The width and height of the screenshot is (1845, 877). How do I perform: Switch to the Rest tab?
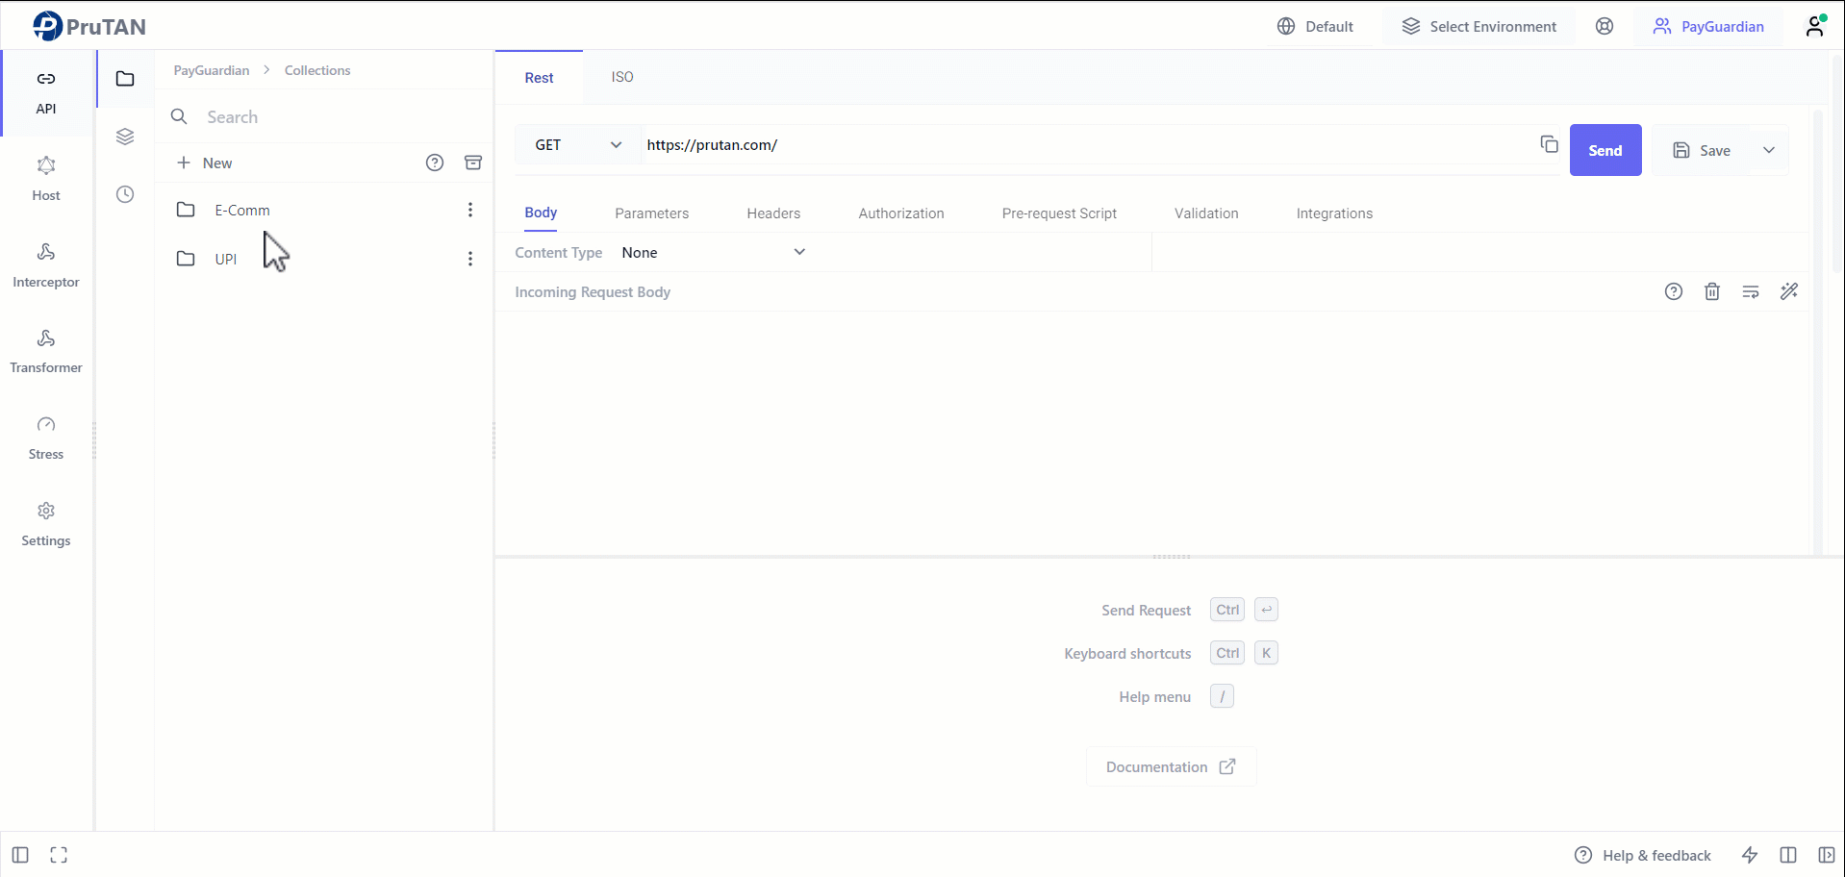click(539, 78)
